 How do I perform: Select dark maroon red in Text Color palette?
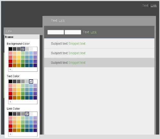click(11, 98)
